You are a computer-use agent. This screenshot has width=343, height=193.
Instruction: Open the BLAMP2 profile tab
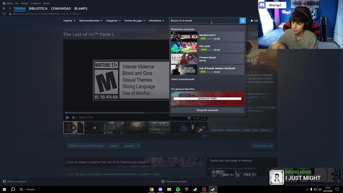81,9
